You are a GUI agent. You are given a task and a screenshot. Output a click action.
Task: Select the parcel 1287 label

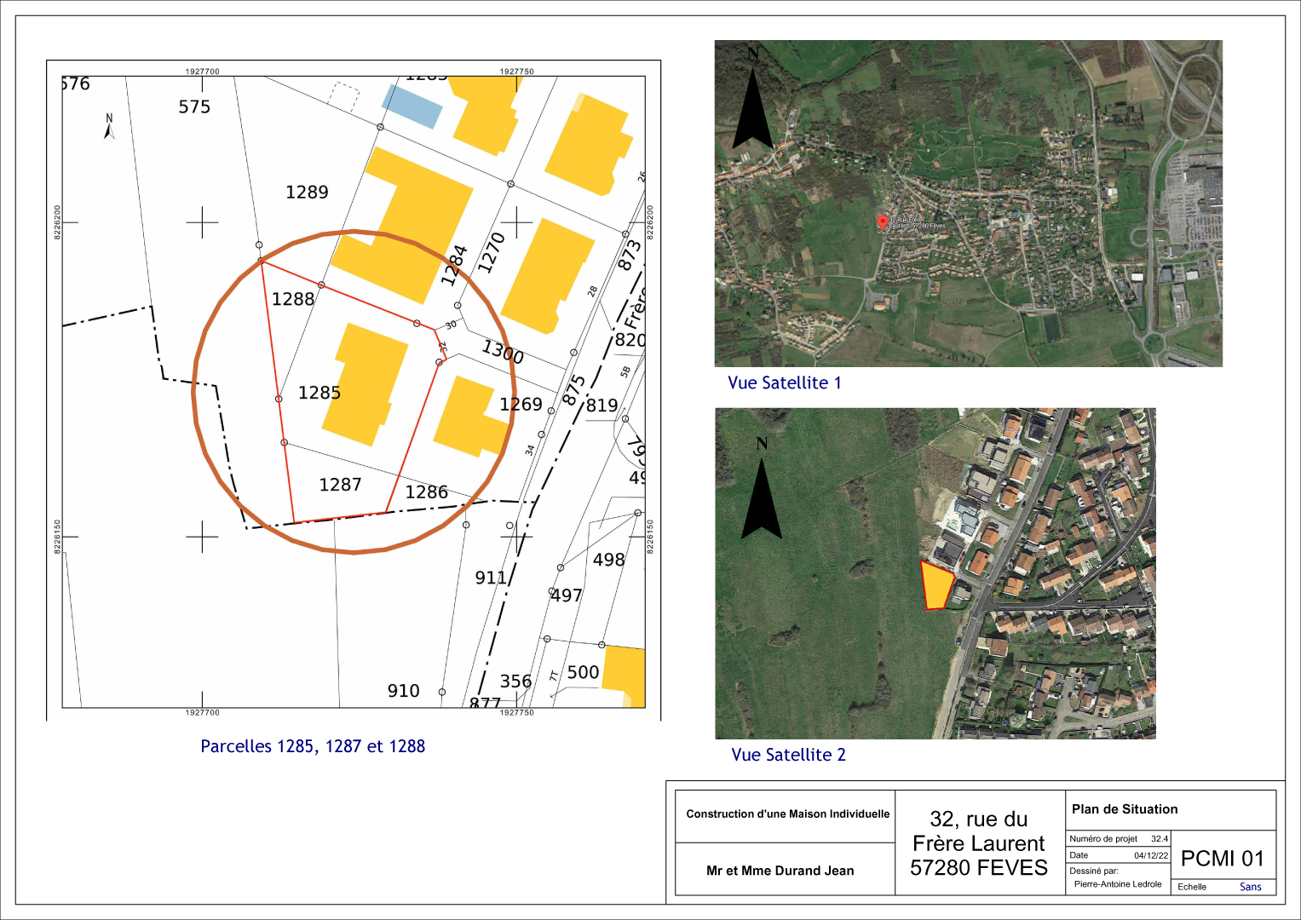click(340, 485)
